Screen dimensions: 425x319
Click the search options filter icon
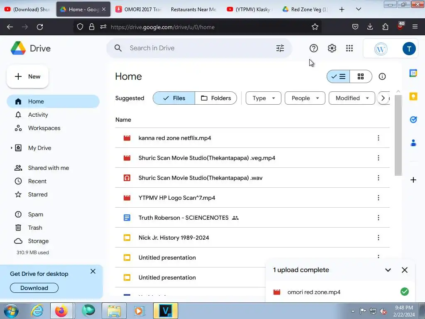[x=280, y=48]
